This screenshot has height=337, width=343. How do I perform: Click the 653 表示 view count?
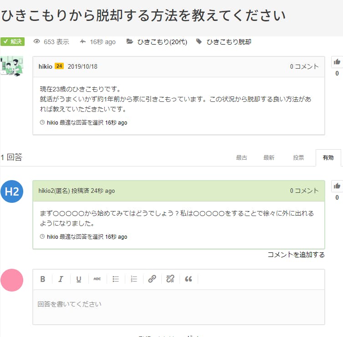pyautogui.click(x=56, y=42)
